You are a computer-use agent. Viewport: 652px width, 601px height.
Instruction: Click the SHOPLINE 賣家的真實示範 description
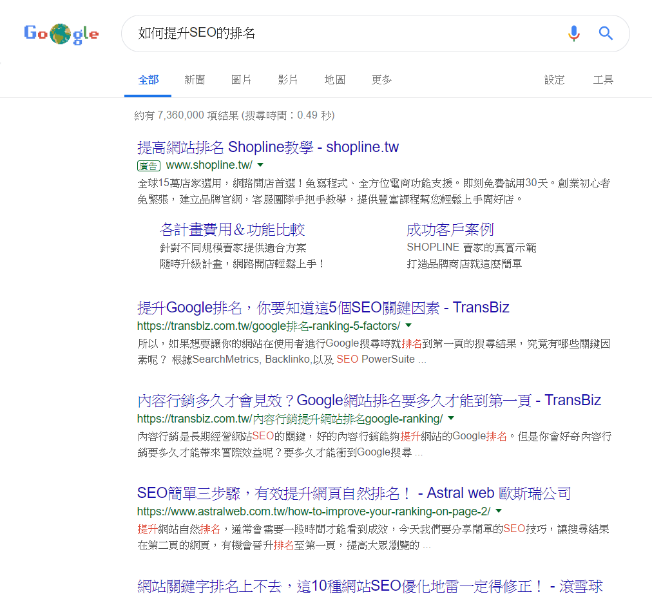(x=472, y=248)
